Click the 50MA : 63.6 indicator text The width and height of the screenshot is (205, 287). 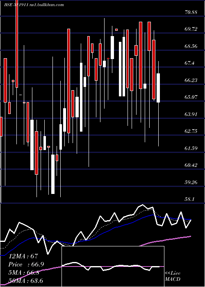pos(26,280)
